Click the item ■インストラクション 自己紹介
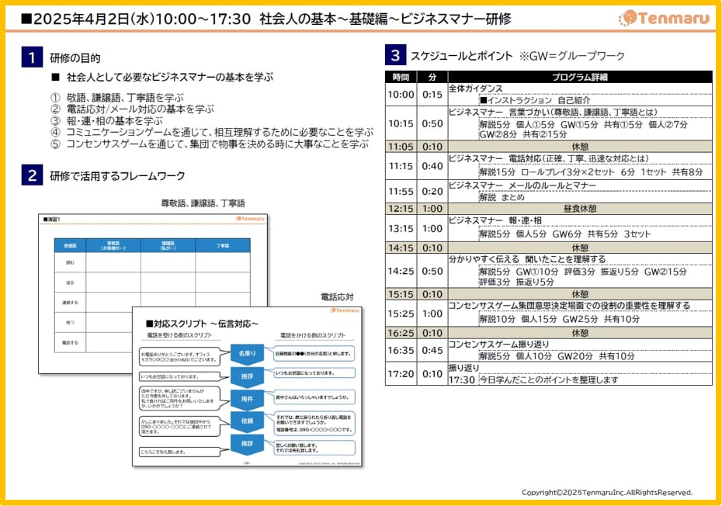 point(535,100)
